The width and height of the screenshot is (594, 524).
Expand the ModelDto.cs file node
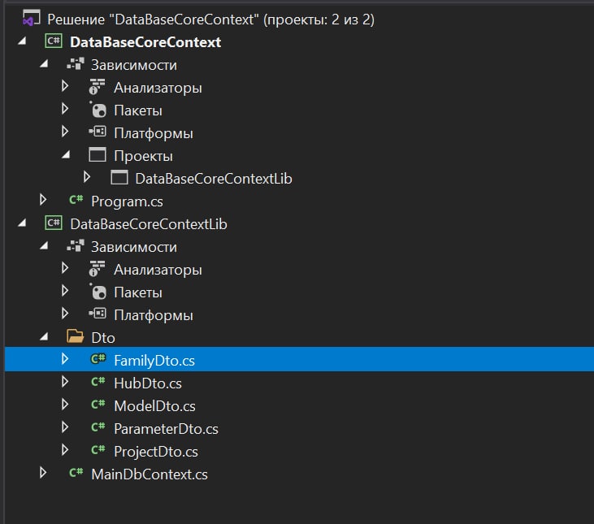point(65,405)
